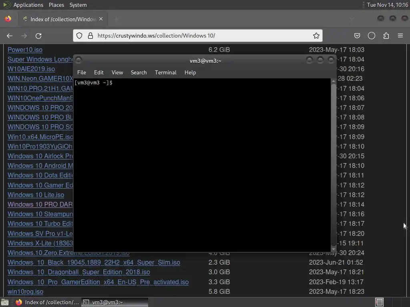Viewport: 410px width, 307px height.
Task: Select the Index of /collection/Windows tab
Action: click(x=63, y=19)
